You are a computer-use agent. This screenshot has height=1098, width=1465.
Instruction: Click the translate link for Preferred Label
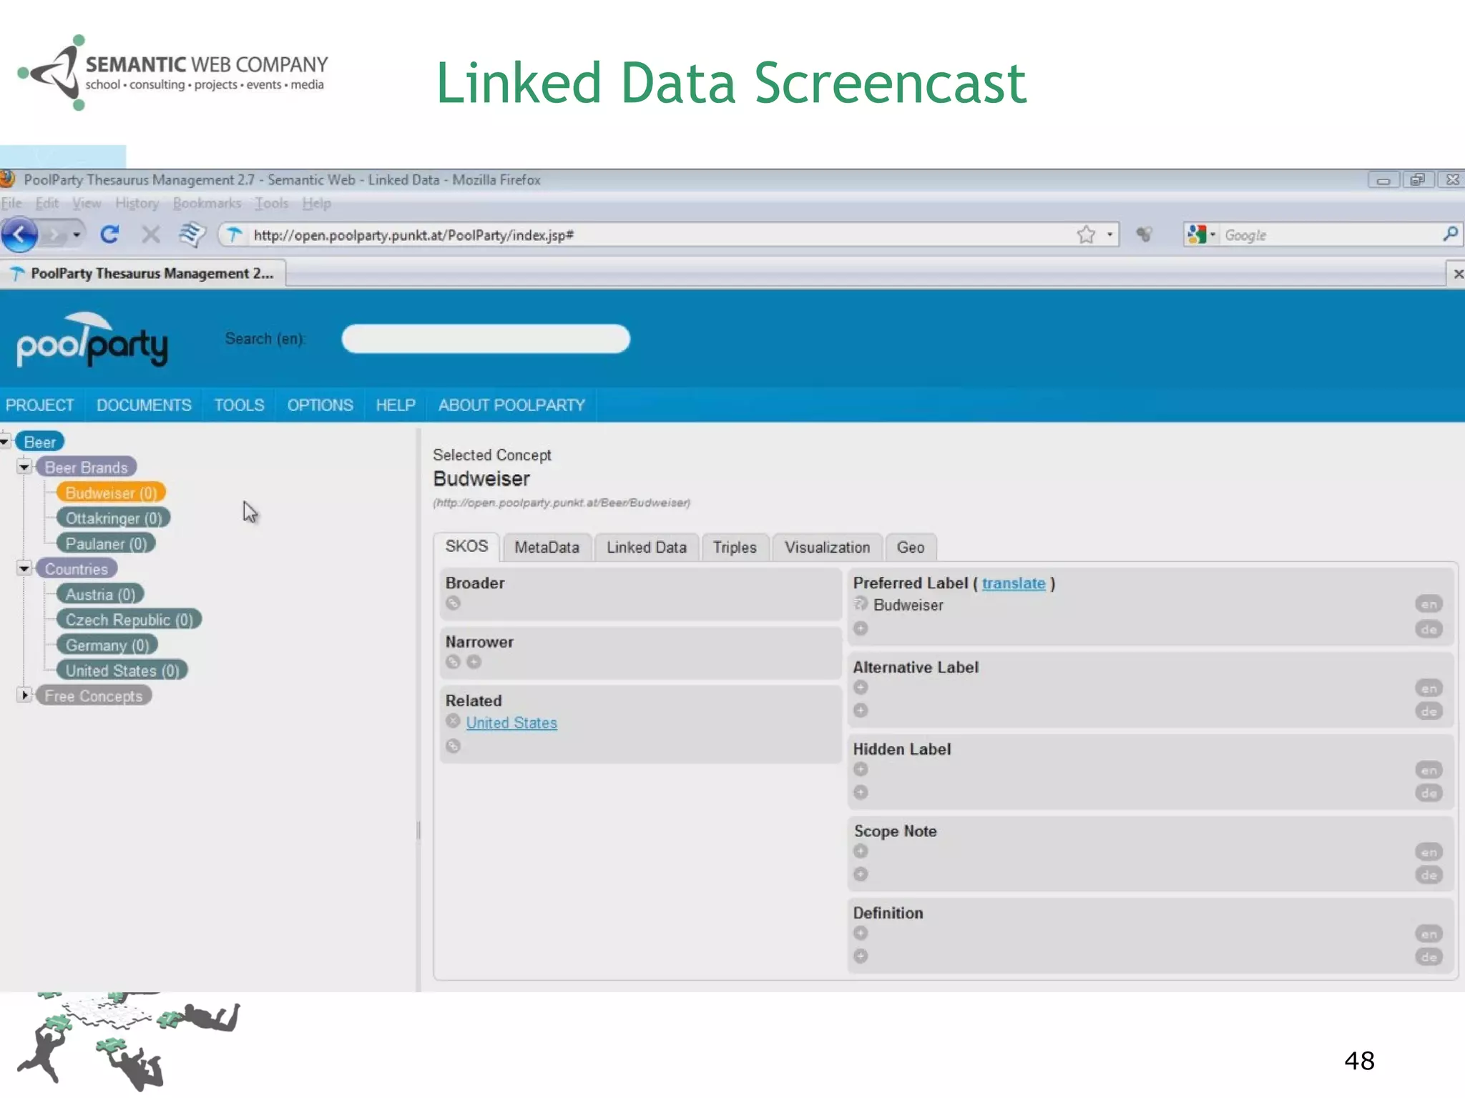1013,583
